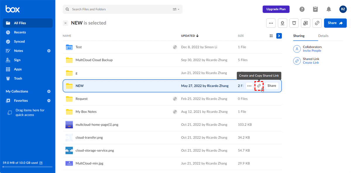The image size is (351, 173).
Task: Open the notifications bell
Action: 329,9
